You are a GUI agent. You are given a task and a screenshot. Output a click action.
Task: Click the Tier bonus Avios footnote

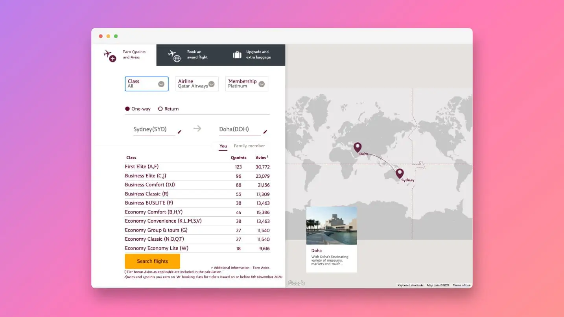point(173,272)
